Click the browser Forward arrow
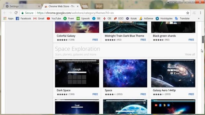 10,13
